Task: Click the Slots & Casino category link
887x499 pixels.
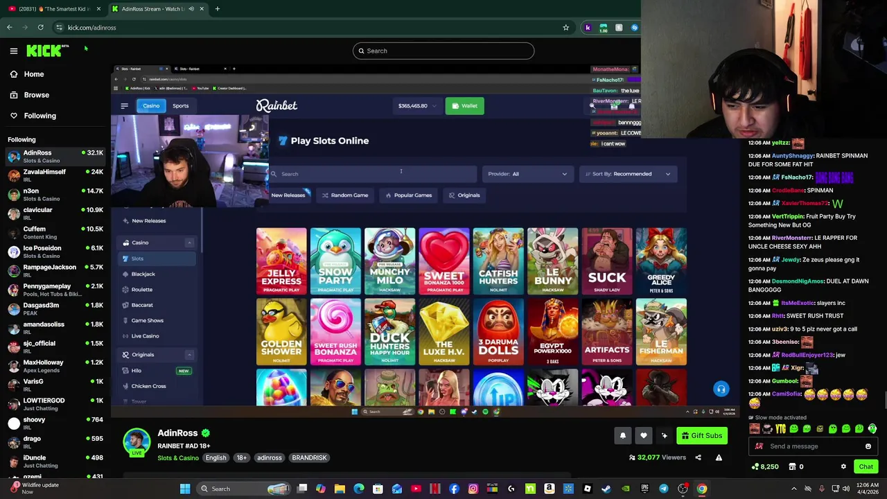Action: pos(178,457)
